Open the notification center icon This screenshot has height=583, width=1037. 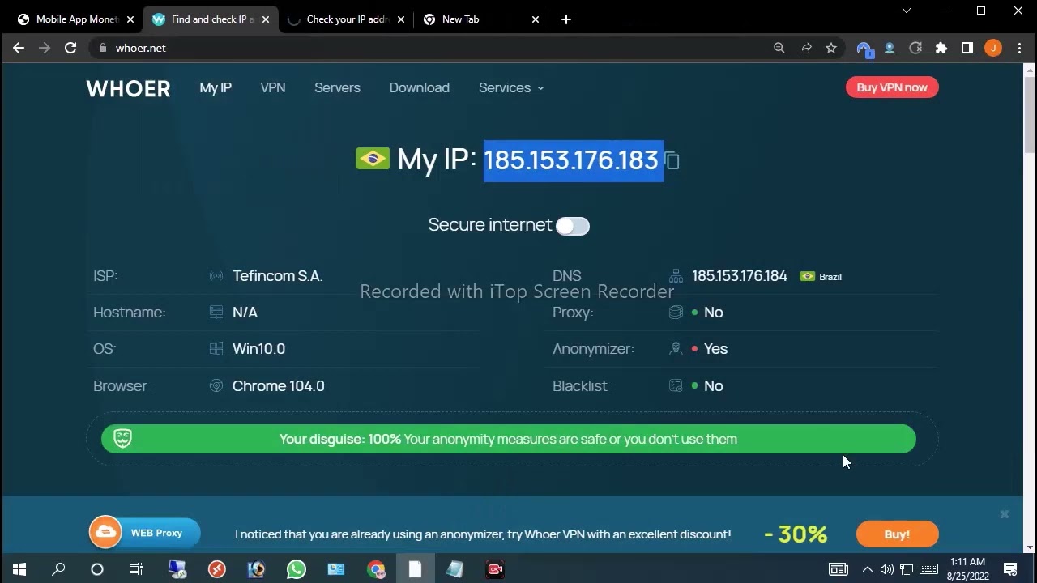1010,569
